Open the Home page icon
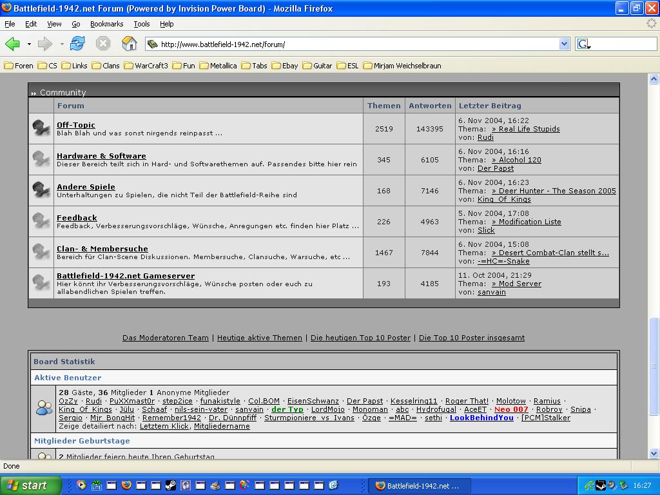This screenshot has height=495, width=660. [129, 43]
